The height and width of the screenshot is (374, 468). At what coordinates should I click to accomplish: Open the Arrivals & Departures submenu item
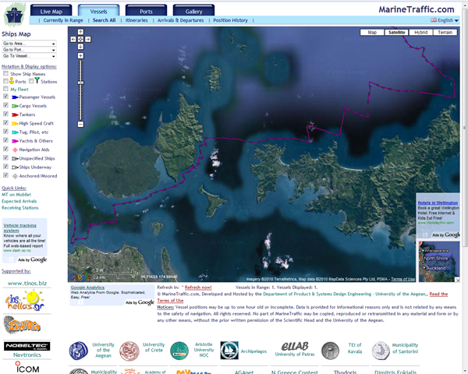pos(180,20)
